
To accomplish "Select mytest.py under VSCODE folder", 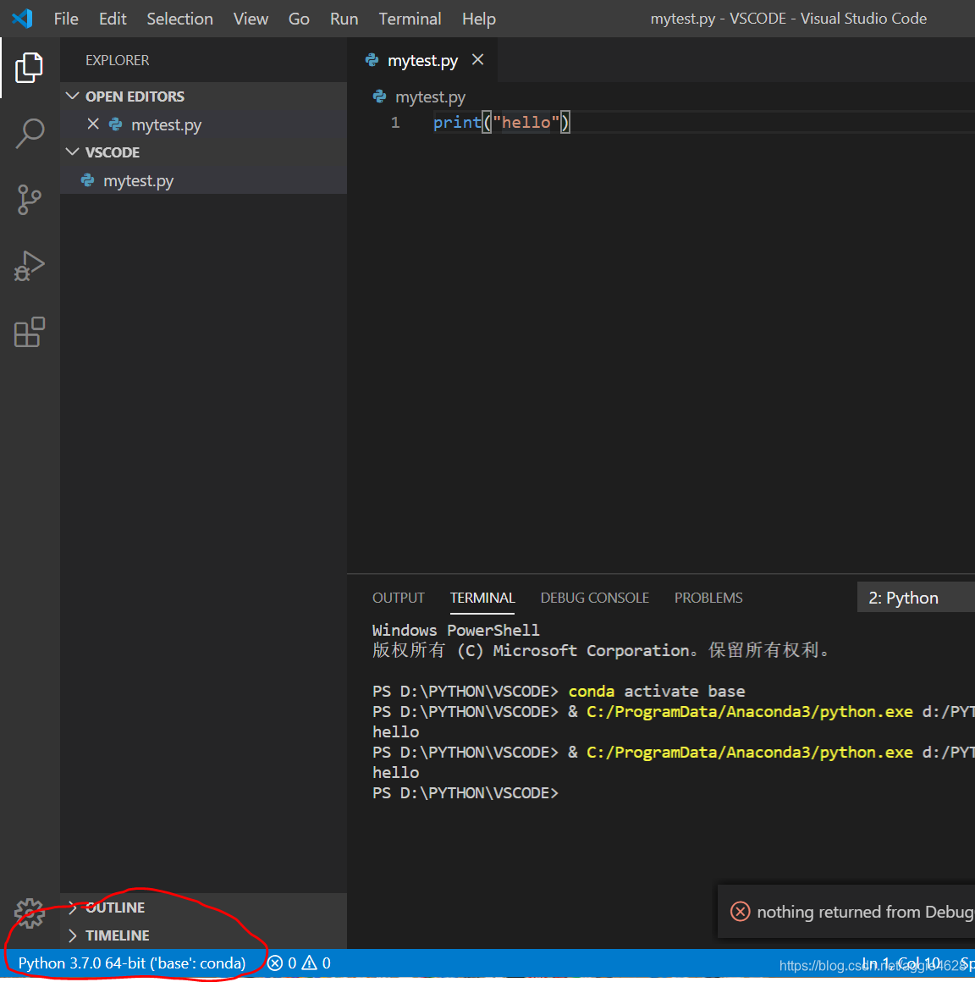I will (203, 180).
